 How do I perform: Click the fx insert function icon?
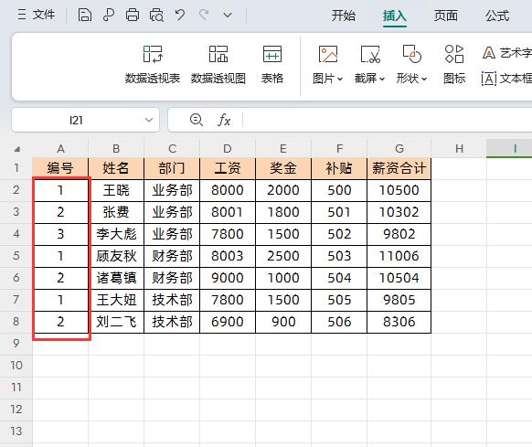pyautogui.click(x=224, y=120)
